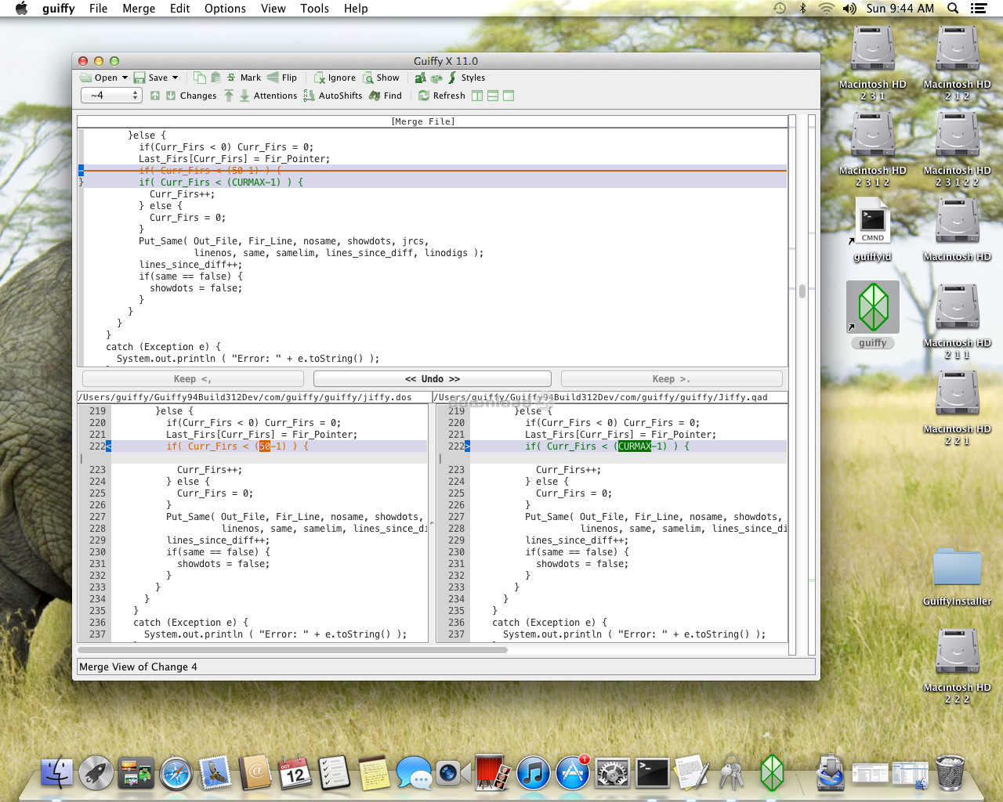Expand the Open dropdown arrow
Image resolution: width=1003 pixels, height=802 pixels.
click(x=125, y=78)
